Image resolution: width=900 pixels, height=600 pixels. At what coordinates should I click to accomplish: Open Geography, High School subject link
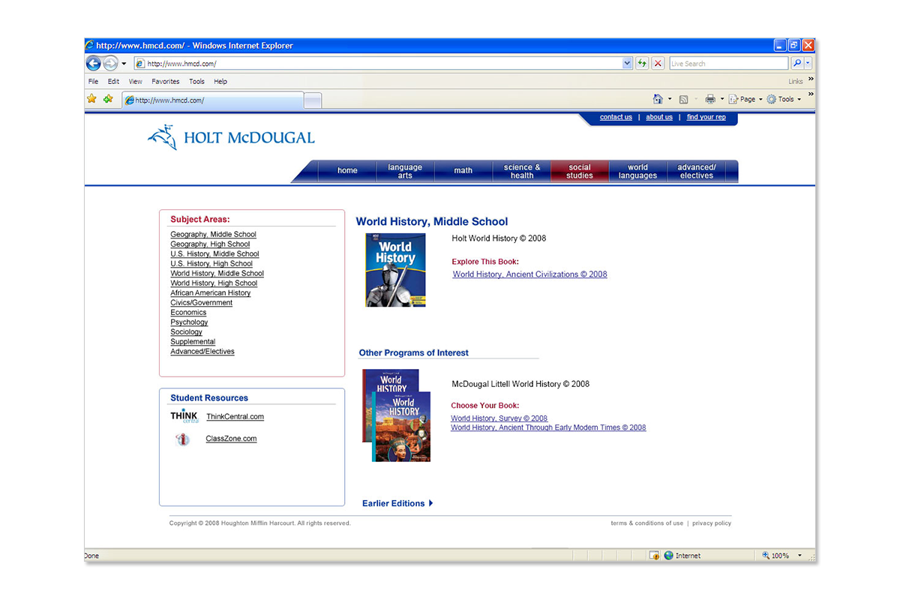pyautogui.click(x=210, y=244)
